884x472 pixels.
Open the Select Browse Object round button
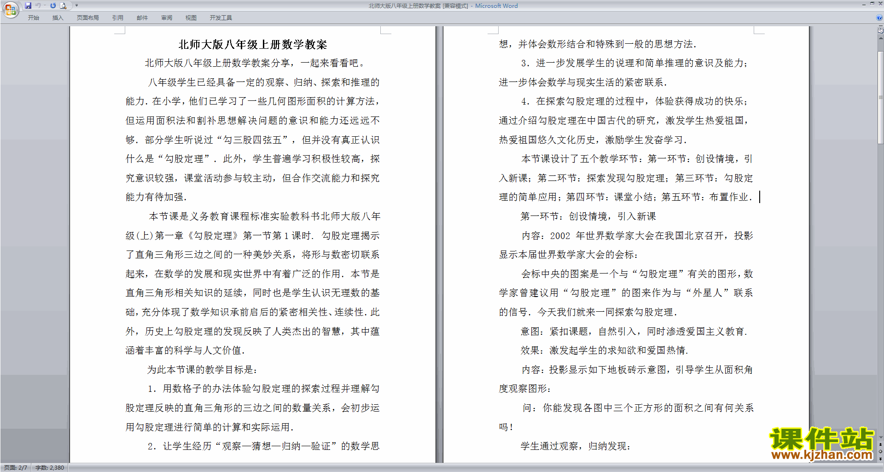point(881,452)
